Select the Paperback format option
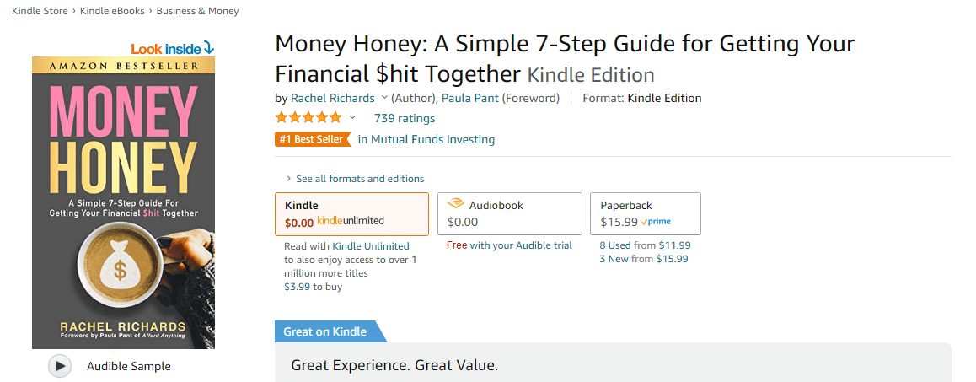This screenshot has height=382, width=976. click(x=646, y=213)
